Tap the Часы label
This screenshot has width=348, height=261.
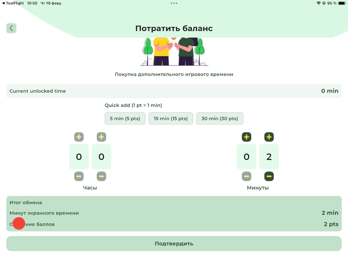coord(90,188)
